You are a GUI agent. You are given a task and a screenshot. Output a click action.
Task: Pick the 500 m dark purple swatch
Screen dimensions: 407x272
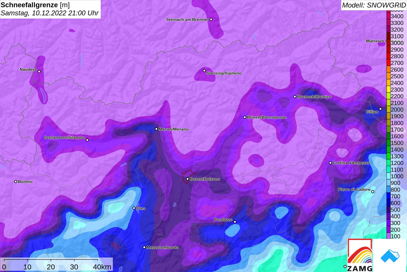pyautogui.click(x=388, y=210)
